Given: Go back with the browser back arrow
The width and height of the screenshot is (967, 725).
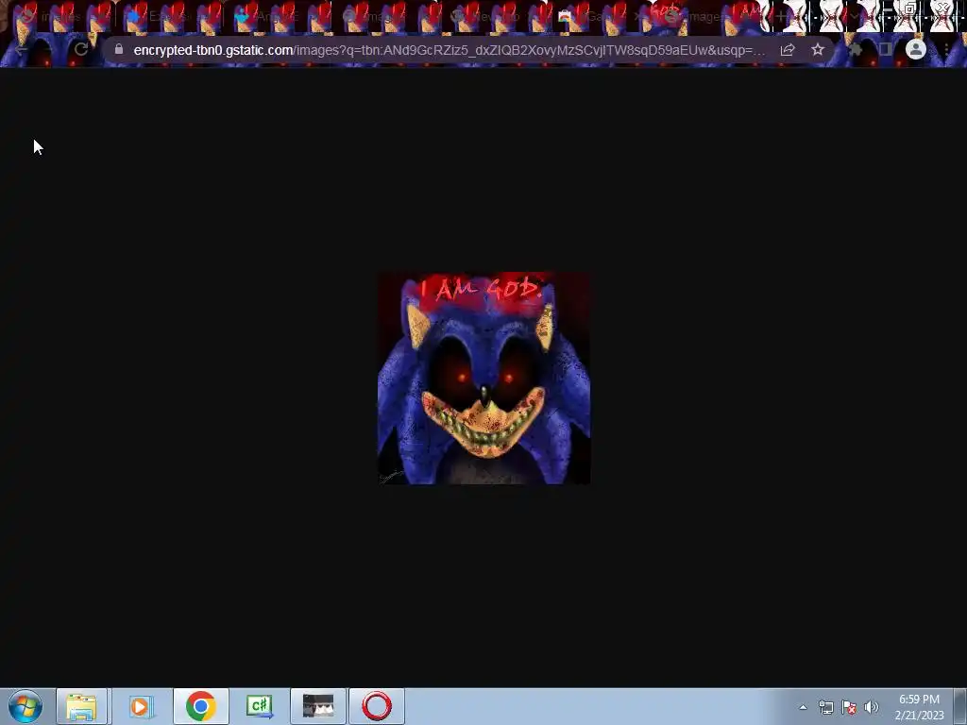Looking at the screenshot, I should click(x=22, y=49).
